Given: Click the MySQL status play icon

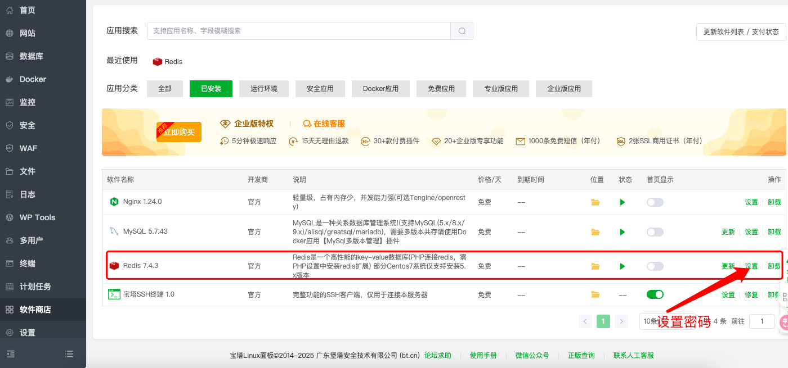Looking at the screenshot, I should [623, 232].
